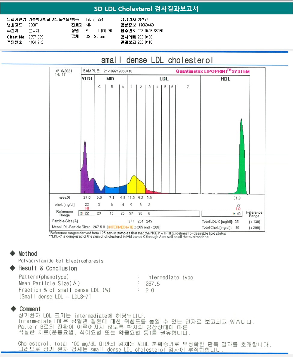Click the note "[Small dense LDL = LDL3~7]"

tap(55, 297)
